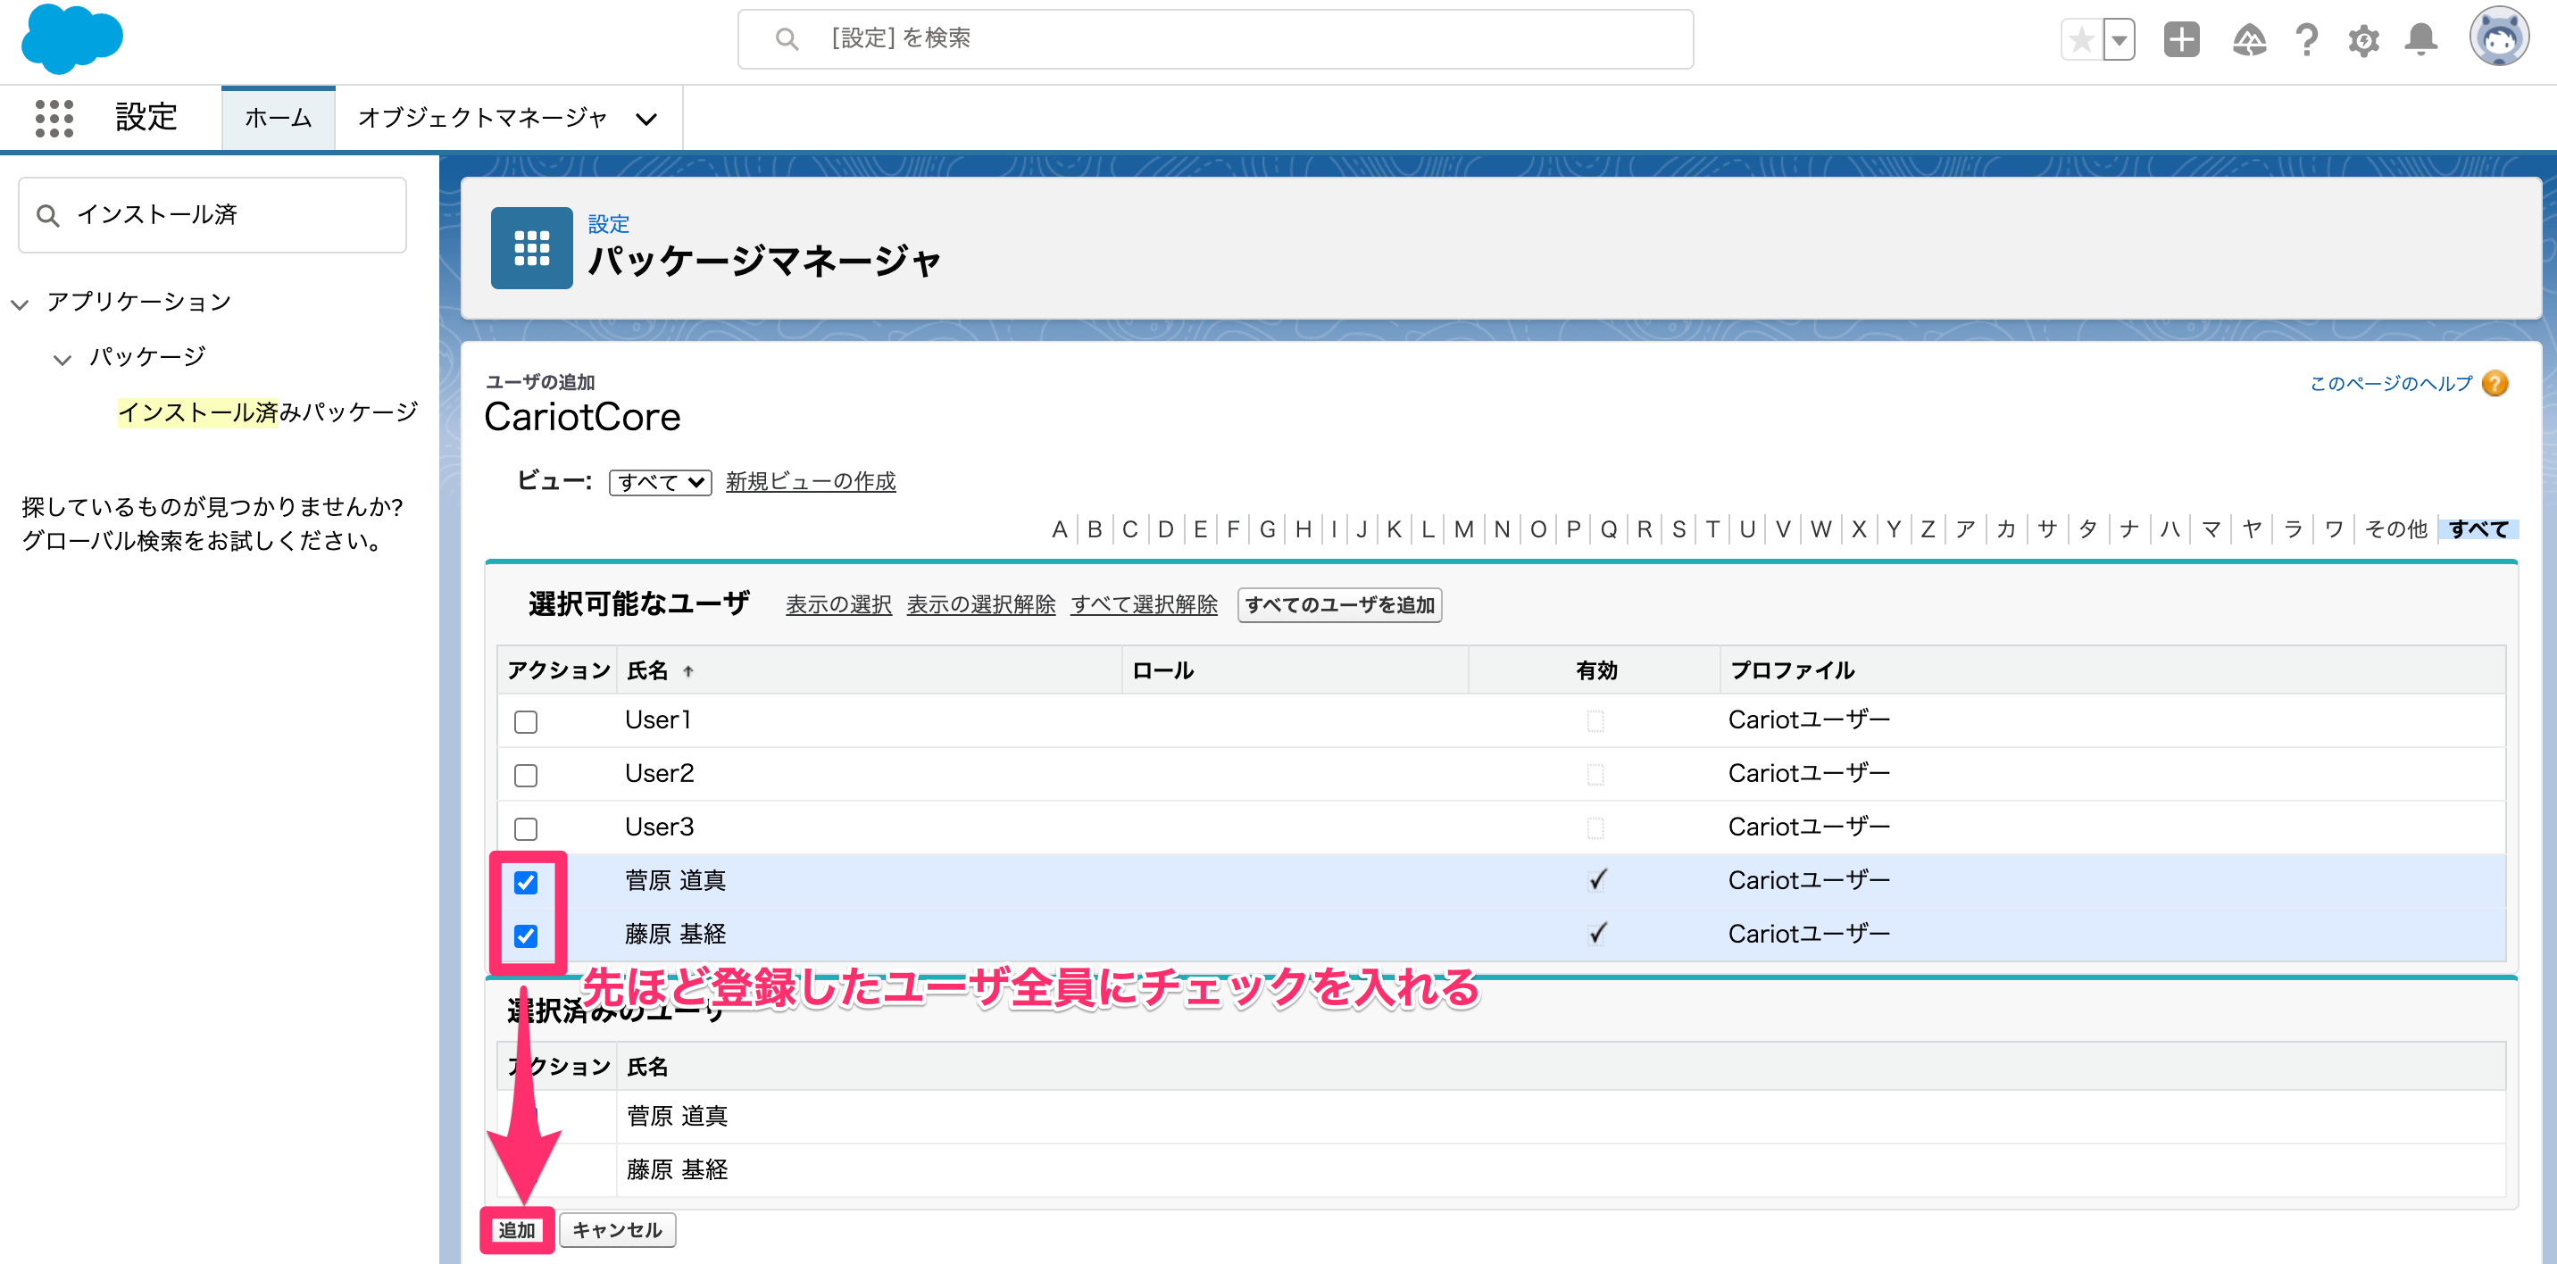Click 菅原 道真 in selectable users
Viewport: 2557px width, 1264px height.
675,881
